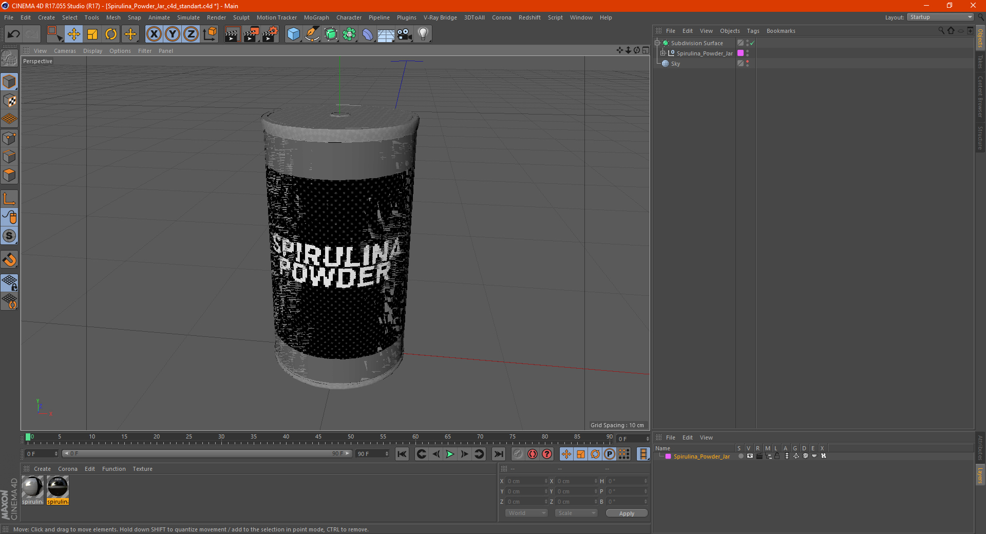Toggle Parameter keyframe P button
Screen dimensions: 986x534
[x=610, y=454]
